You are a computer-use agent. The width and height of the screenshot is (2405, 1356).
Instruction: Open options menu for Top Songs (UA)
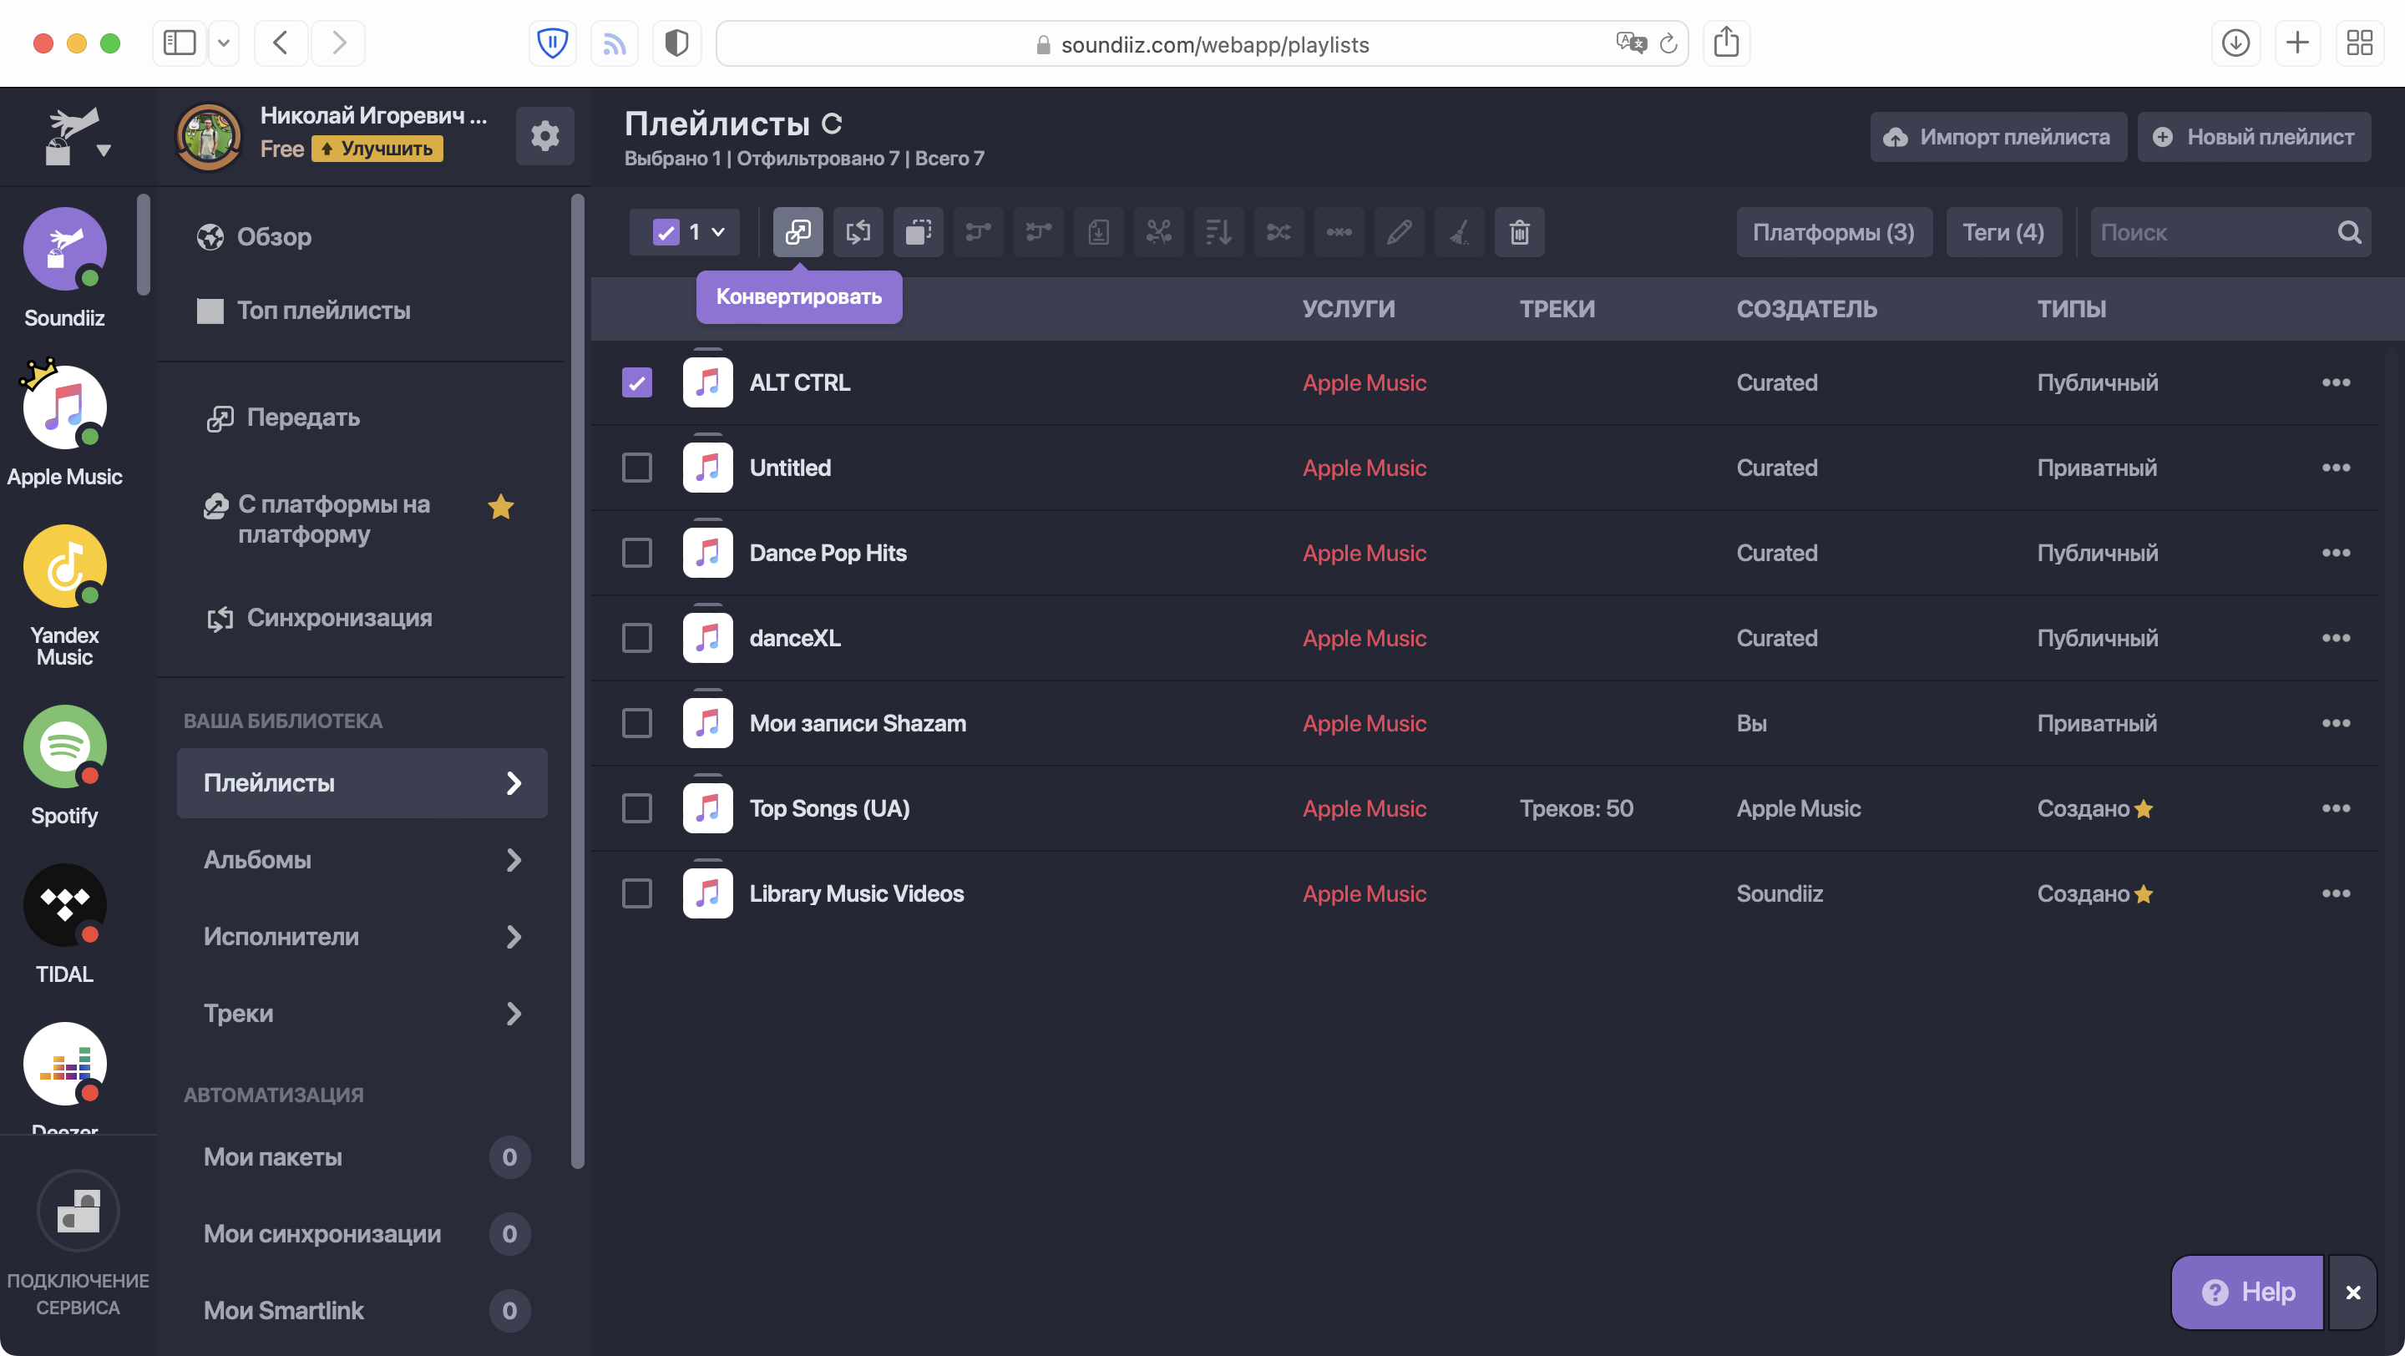tap(2336, 808)
